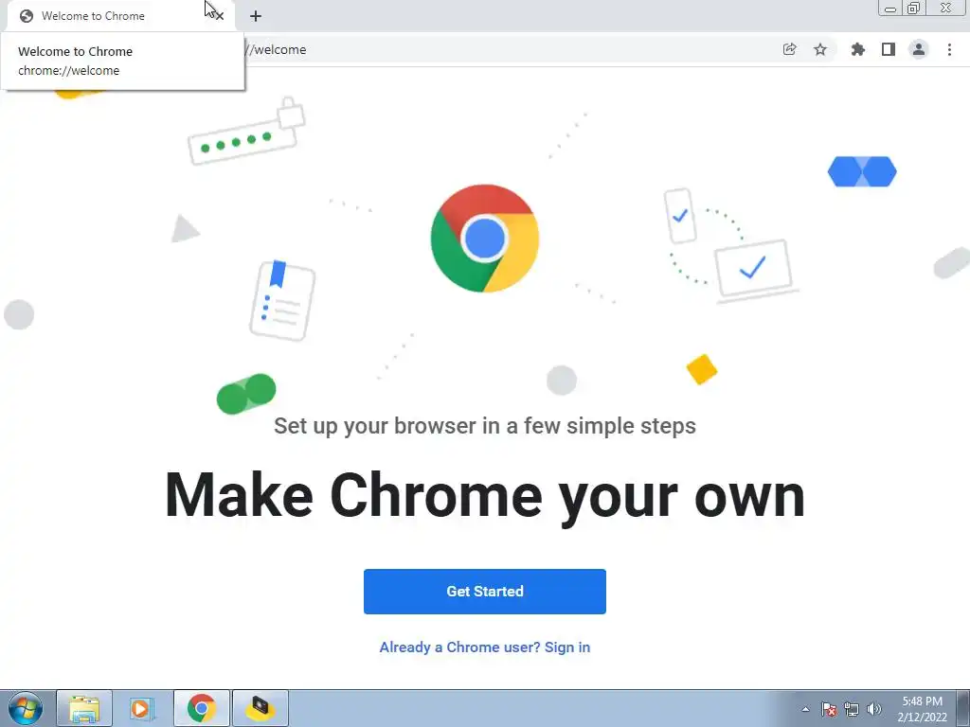
Task: Open the Action Center flag icon
Action: 829,709
